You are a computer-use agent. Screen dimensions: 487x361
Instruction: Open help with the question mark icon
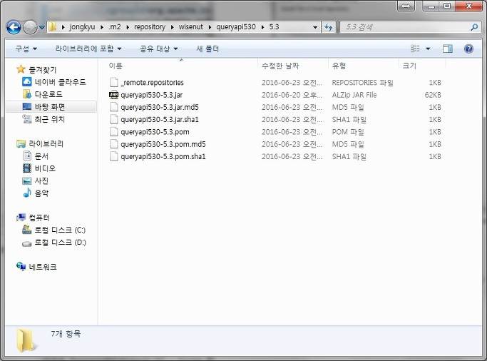468,49
